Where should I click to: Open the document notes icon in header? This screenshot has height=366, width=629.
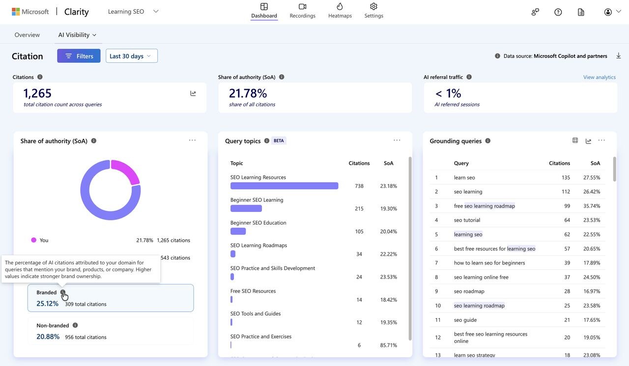[x=581, y=12]
